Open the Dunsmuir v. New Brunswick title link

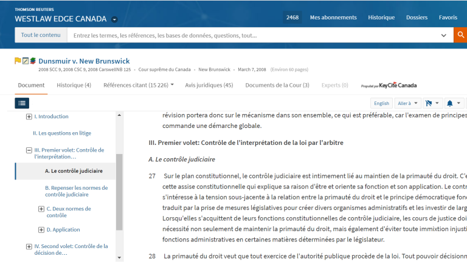tap(84, 61)
